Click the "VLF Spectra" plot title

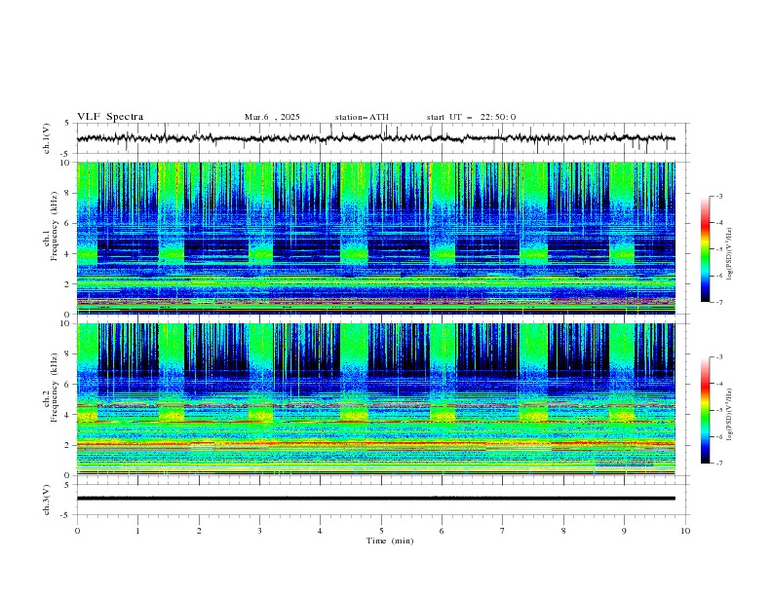[x=110, y=117]
